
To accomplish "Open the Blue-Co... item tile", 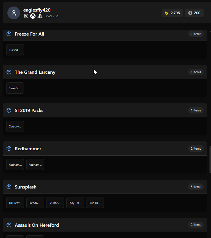I will coord(15,88).
